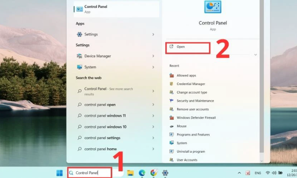Select the Control Panel best match result
Screen dimensions: 297x178
tap(117, 9)
